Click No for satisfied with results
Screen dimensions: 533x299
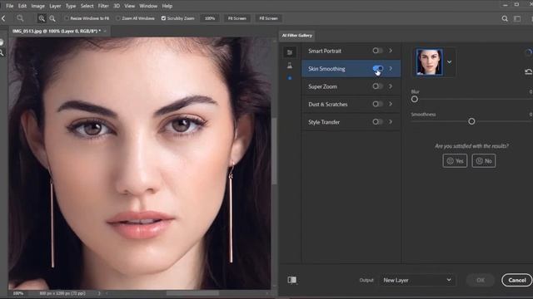pos(484,161)
